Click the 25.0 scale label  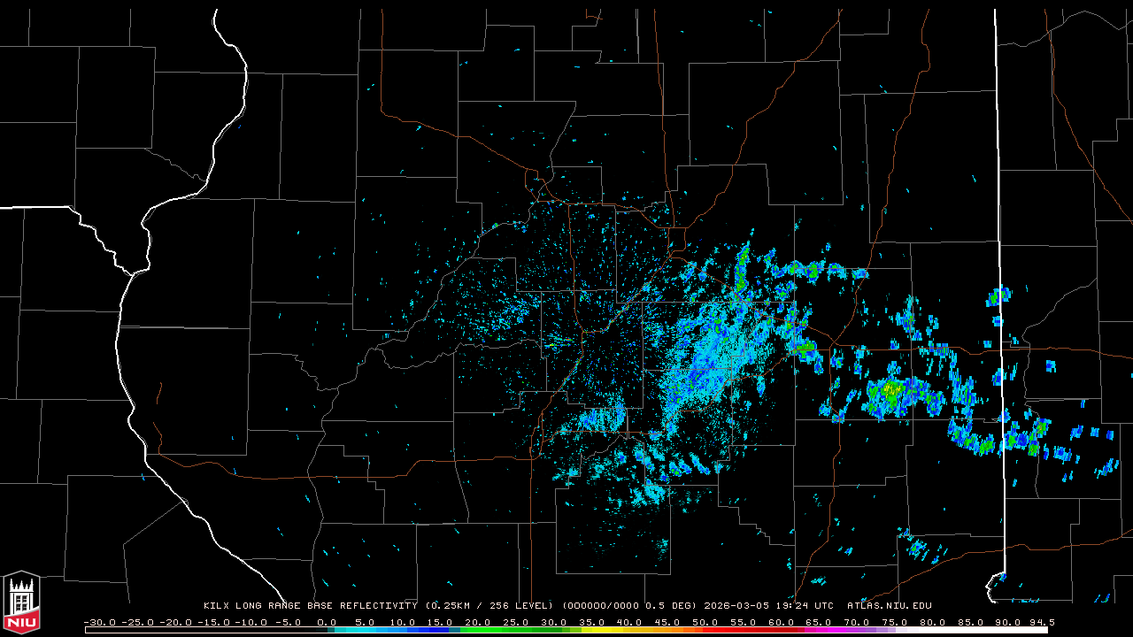point(517,623)
